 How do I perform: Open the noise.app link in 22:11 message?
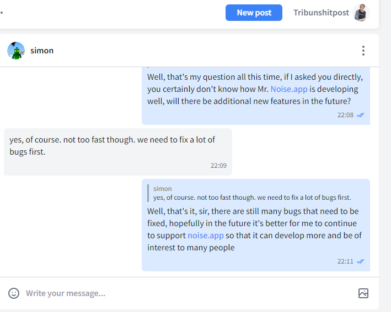(x=206, y=236)
